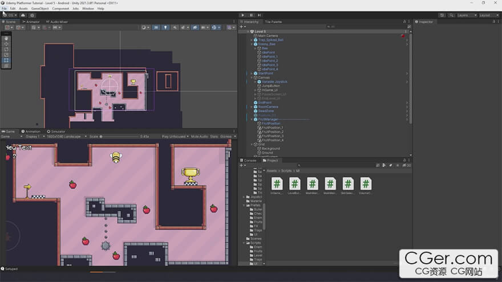Toggle scene effects icon
Screen dimensions: 502x282
click(184, 27)
